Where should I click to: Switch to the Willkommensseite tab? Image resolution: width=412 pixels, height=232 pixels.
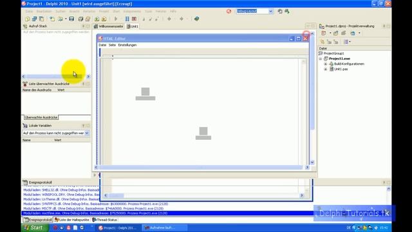(109, 26)
